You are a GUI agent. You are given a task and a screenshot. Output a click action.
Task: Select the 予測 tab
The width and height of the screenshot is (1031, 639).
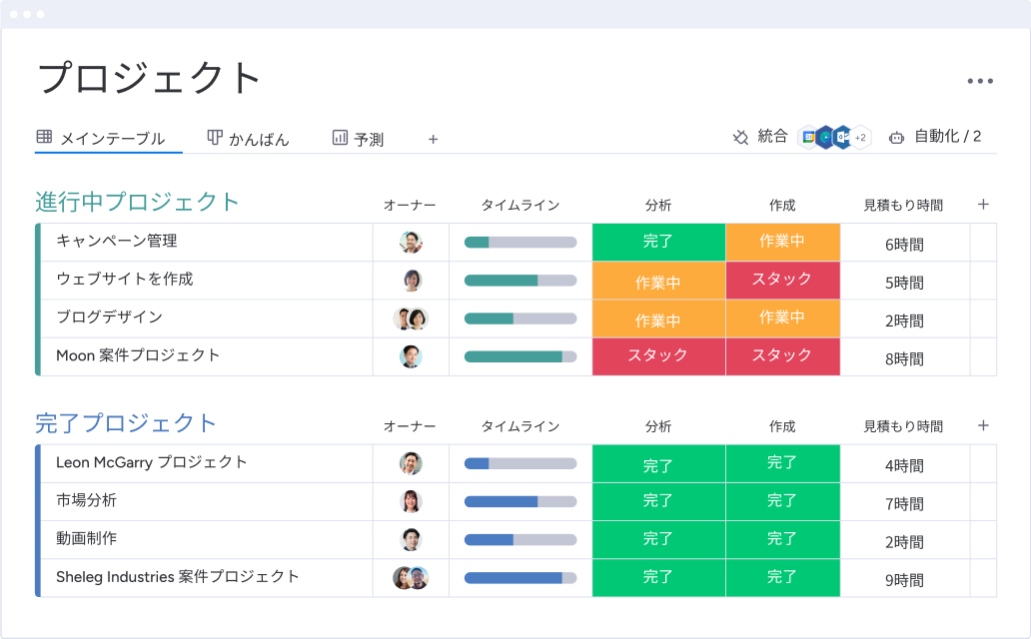click(x=358, y=139)
